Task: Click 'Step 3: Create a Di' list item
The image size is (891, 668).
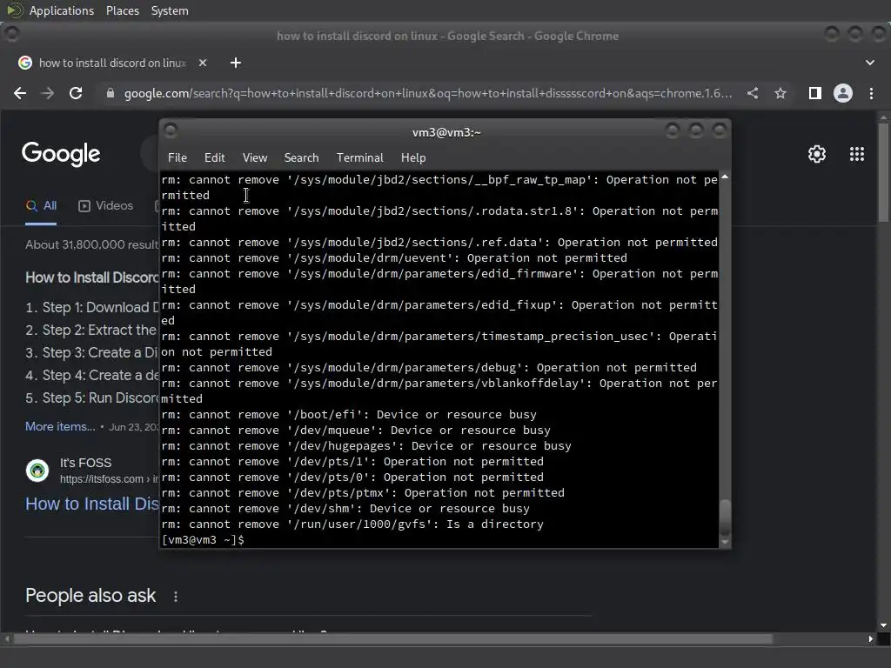Action: (92, 353)
